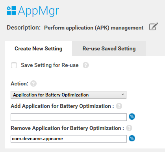Edit the description with pencil icon
Image resolution: width=165 pixels, height=152 pixels.
(x=154, y=27)
